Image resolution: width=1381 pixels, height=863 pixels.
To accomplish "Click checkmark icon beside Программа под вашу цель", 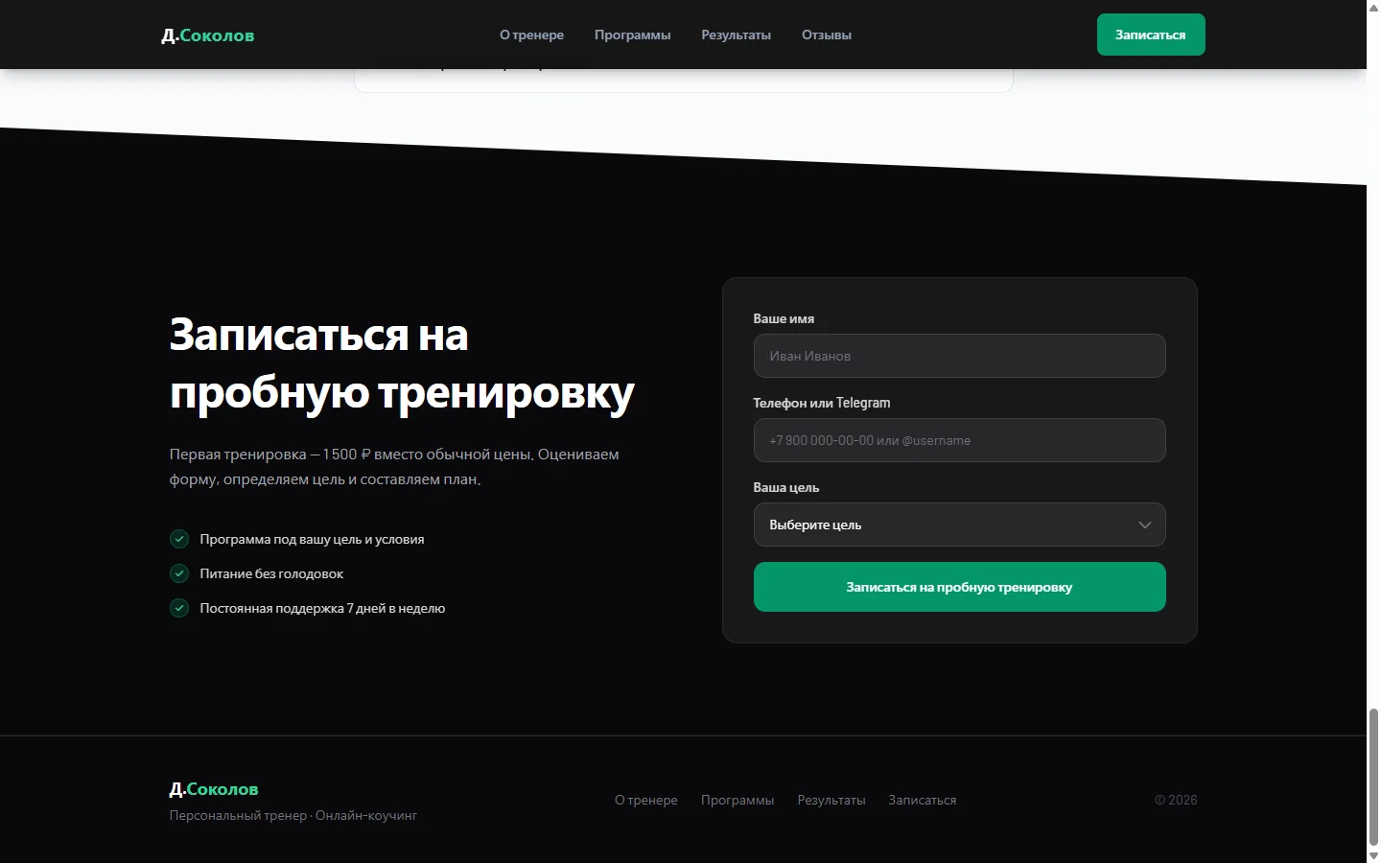I will click(x=179, y=539).
